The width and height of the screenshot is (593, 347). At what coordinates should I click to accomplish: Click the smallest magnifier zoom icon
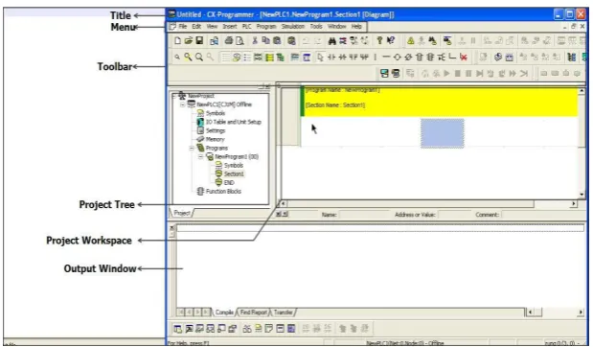point(177,58)
